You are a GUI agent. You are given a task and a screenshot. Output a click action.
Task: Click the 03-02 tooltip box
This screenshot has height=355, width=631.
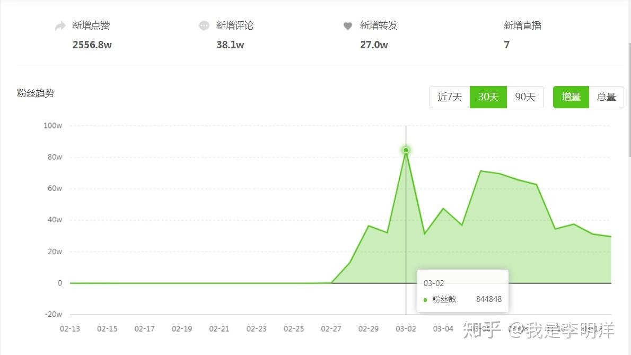coord(463,291)
